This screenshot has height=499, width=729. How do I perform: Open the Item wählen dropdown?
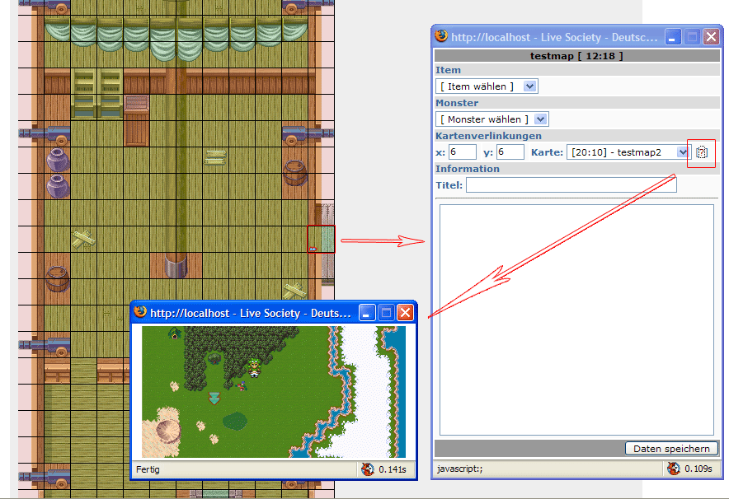(x=487, y=86)
